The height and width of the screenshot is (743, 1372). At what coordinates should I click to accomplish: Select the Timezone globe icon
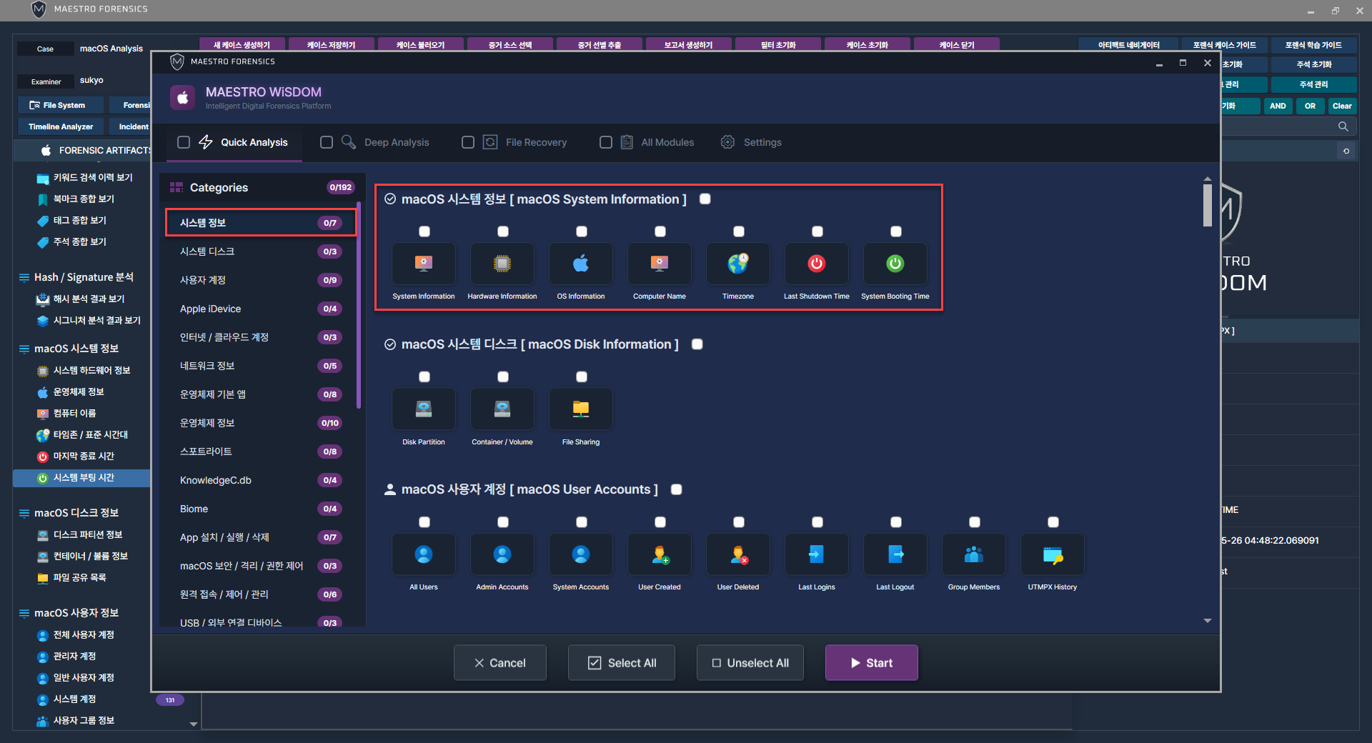click(x=738, y=264)
